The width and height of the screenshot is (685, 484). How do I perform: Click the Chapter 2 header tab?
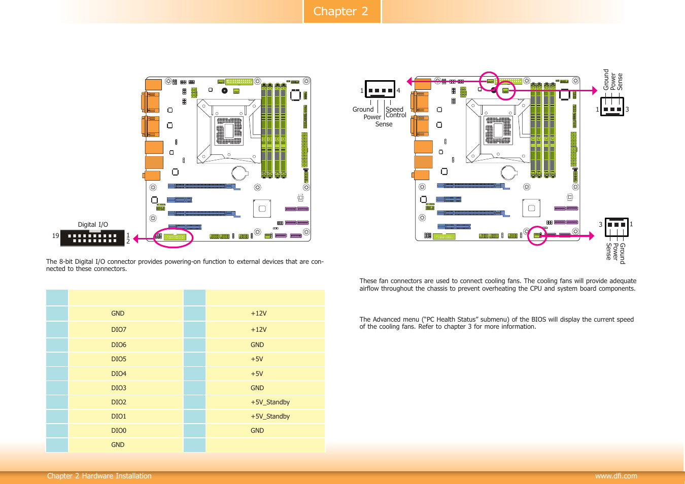(x=342, y=11)
